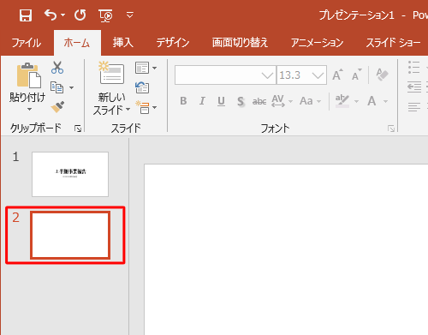Click text highlight color icon
Viewport: 428px width, 335px height.
[x=342, y=101]
